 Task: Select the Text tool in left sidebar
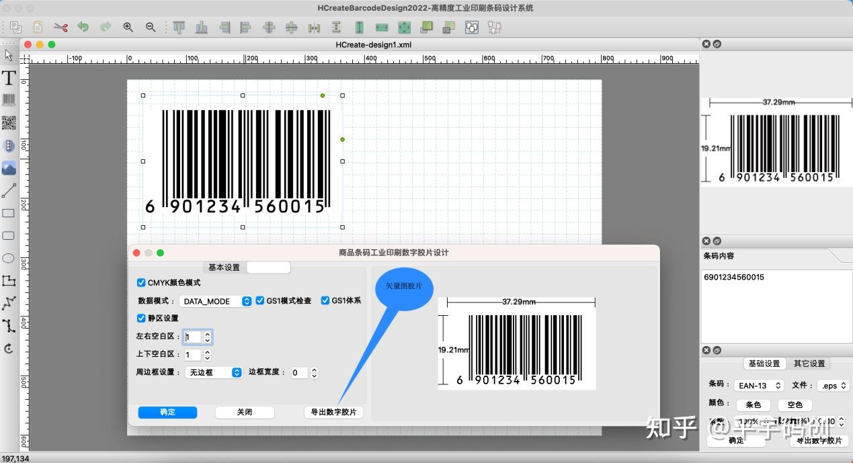[9, 78]
